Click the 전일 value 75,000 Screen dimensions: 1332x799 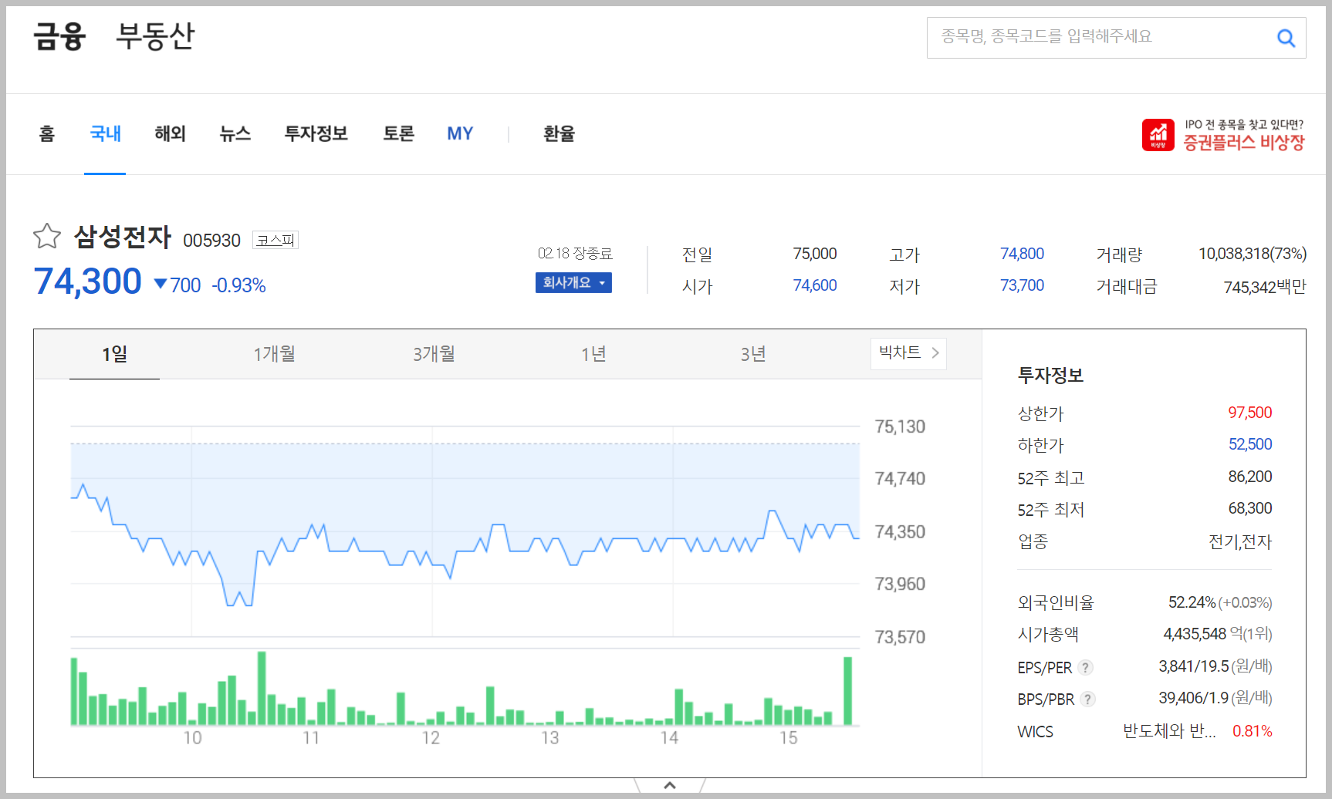815,254
